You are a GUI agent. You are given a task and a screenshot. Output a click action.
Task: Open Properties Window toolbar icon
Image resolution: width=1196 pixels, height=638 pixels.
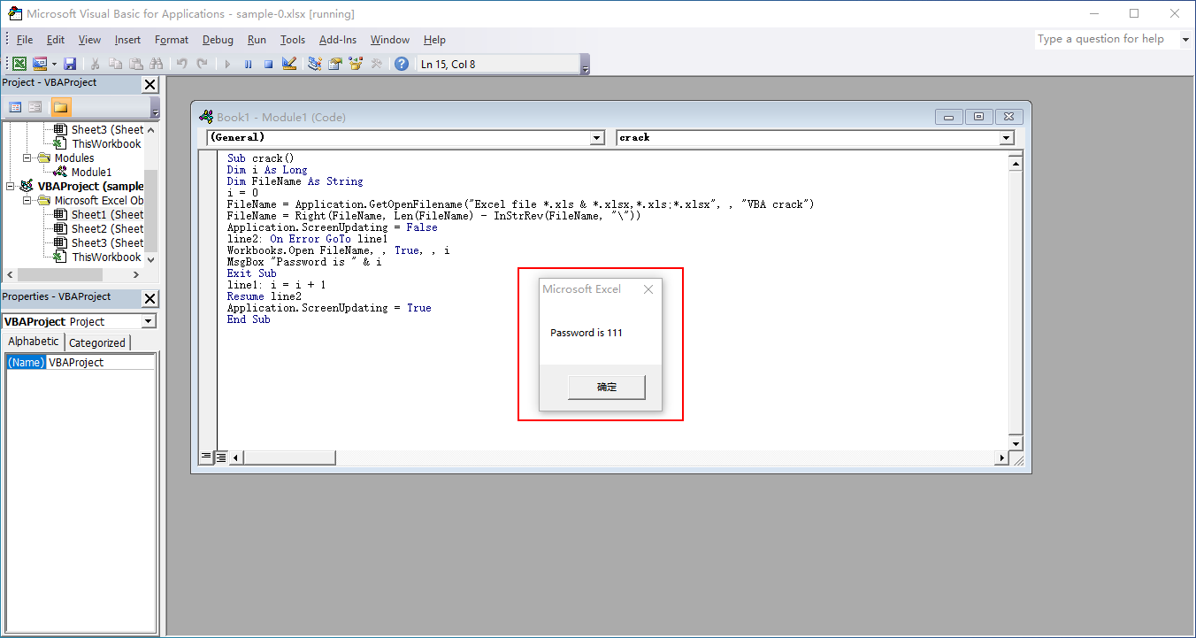(335, 64)
